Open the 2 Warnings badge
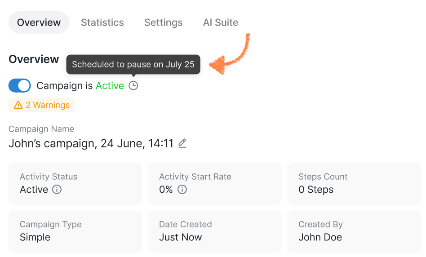 click(x=42, y=105)
